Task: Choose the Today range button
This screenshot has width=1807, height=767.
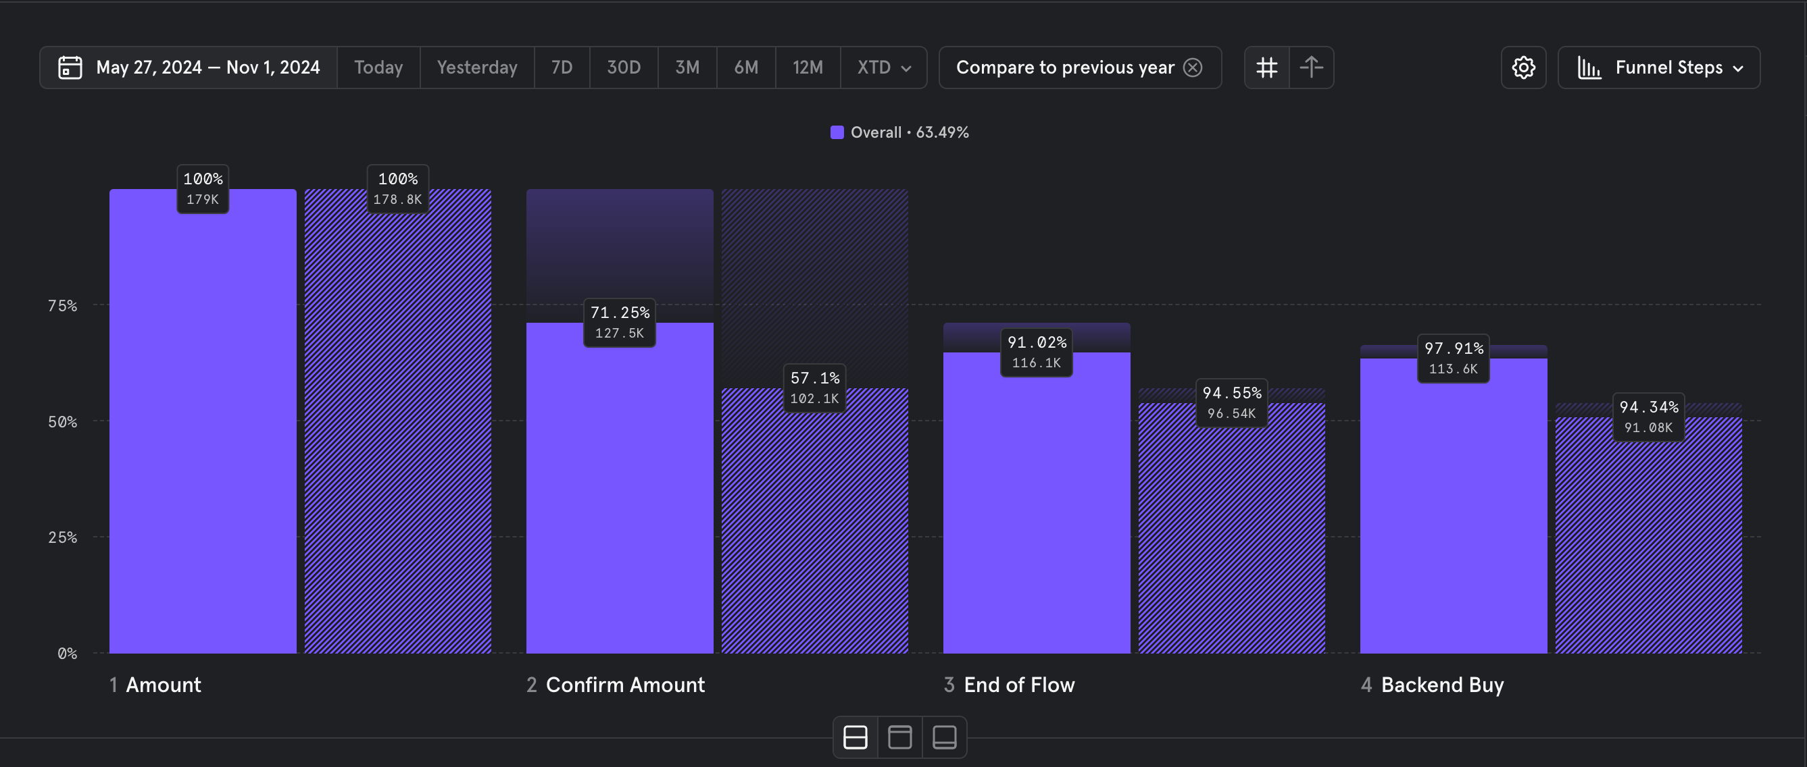Action: tap(378, 68)
